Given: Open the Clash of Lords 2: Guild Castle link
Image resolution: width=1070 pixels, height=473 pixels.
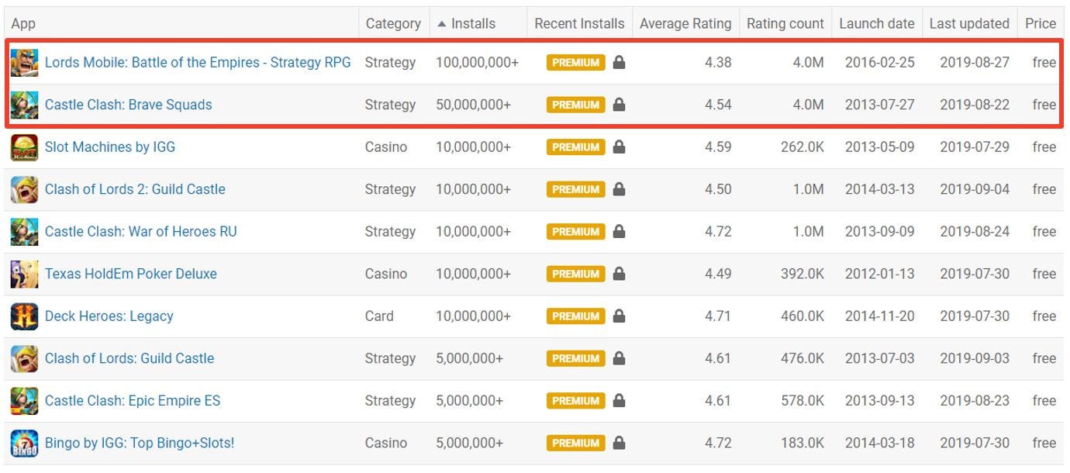Looking at the screenshot, I should click(x=135, y=188).
